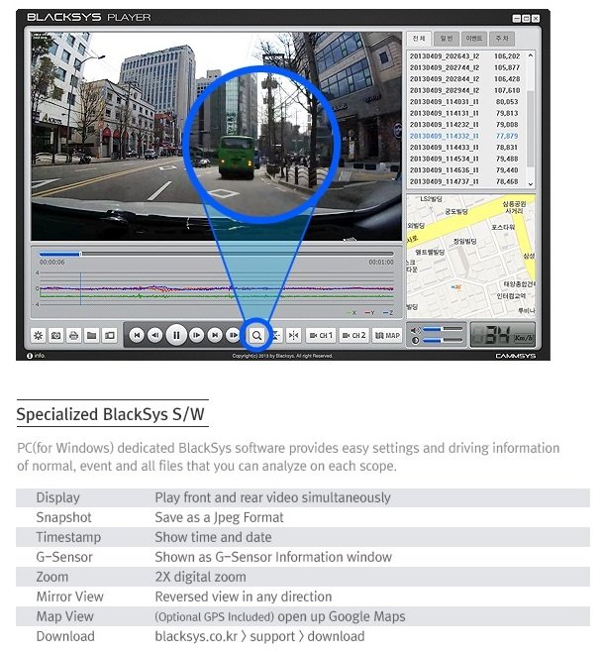Click the main dashcam video view
The height and width of the screenshot is (652, 601).
[217, 137]
